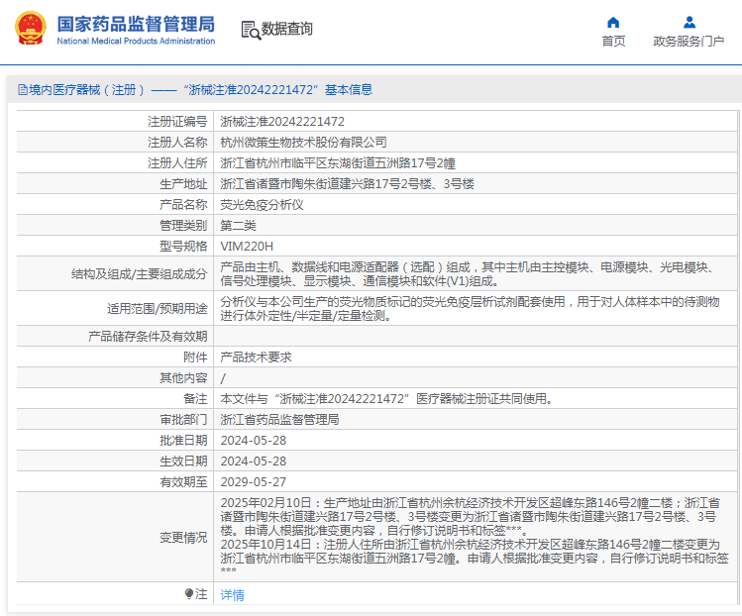Click the 有效期至 date 2029-05-27

254,482
